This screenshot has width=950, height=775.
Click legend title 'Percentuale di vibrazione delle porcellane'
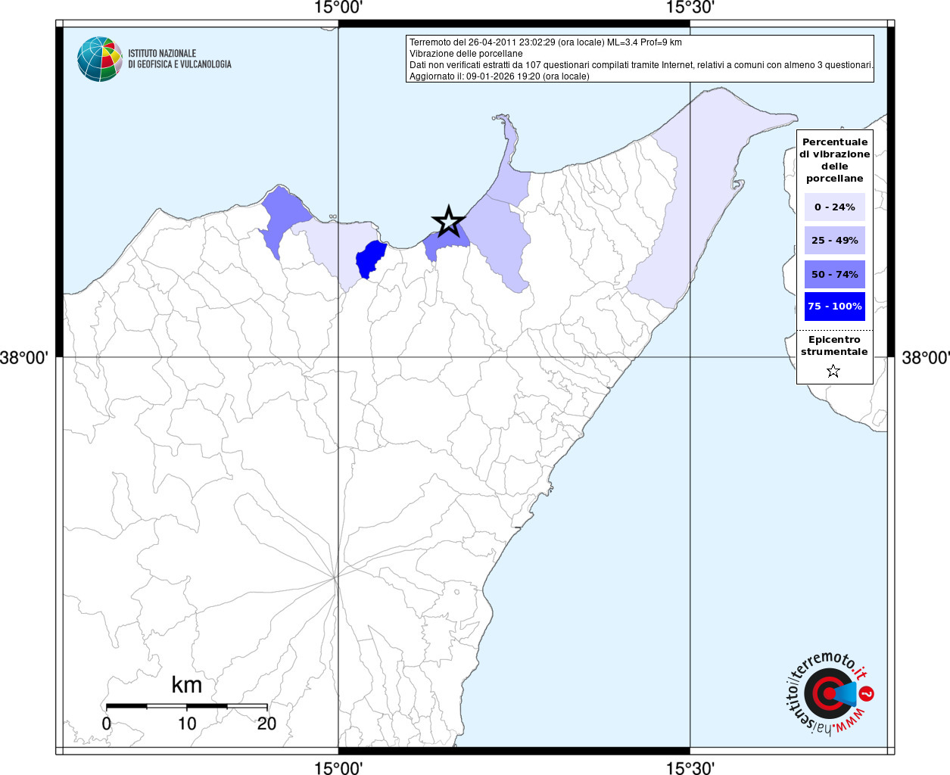[835, 160]
